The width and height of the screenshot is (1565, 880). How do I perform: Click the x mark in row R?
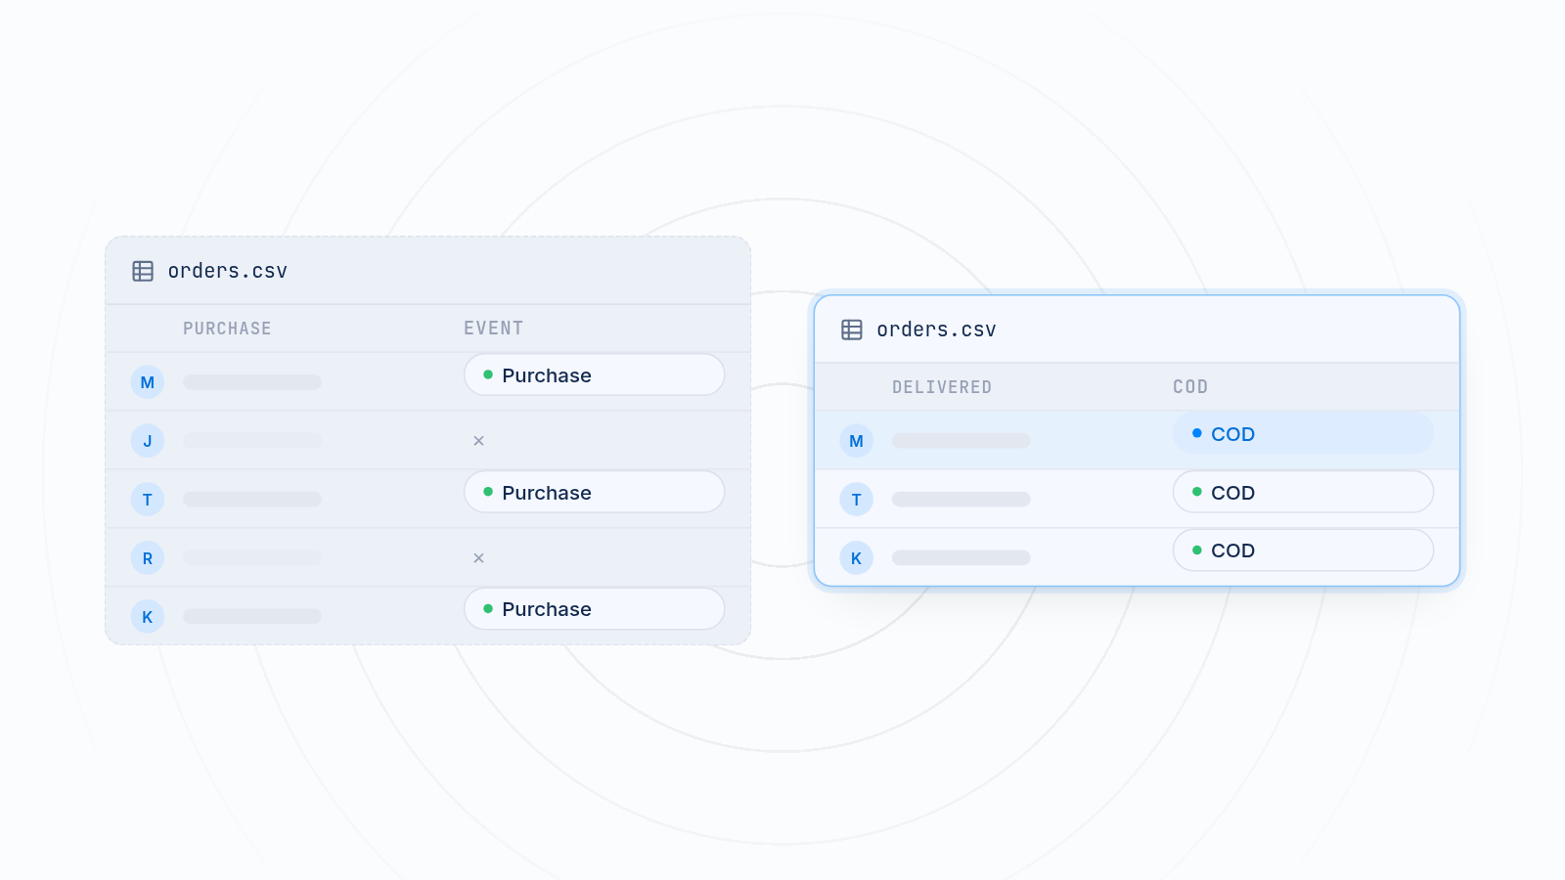[478, 558]
